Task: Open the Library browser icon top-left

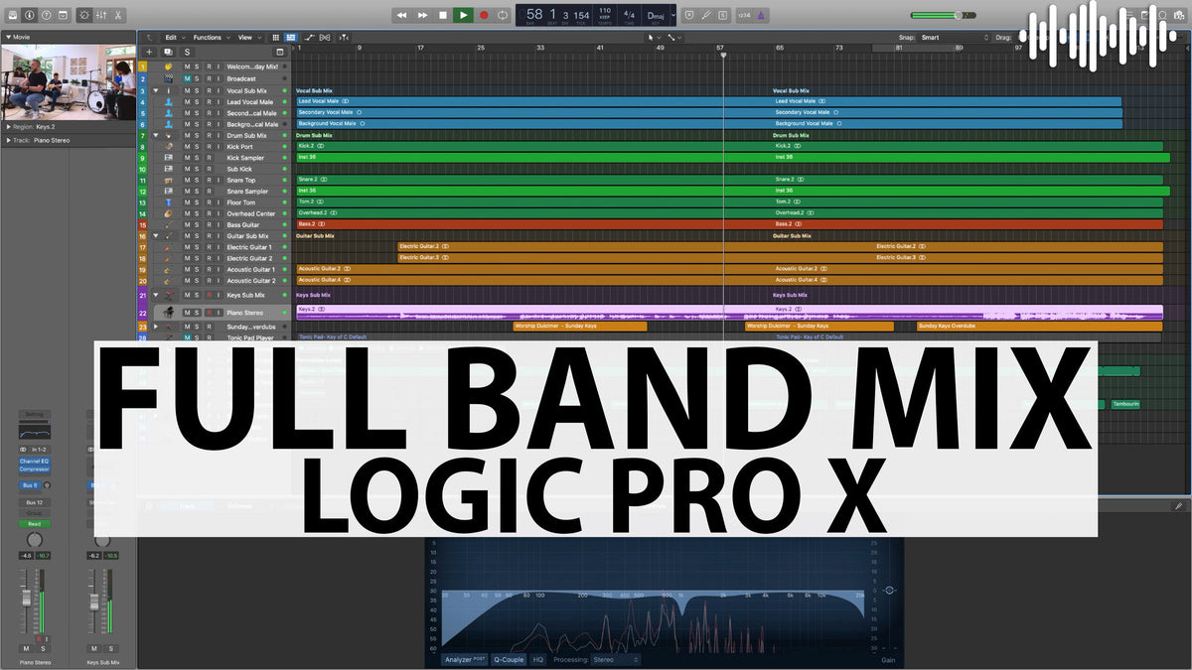Action: (13, 15)
